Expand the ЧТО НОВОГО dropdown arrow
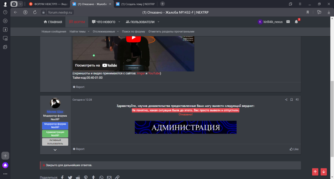This screenshot has height=179, width=334. coord(119,22)
